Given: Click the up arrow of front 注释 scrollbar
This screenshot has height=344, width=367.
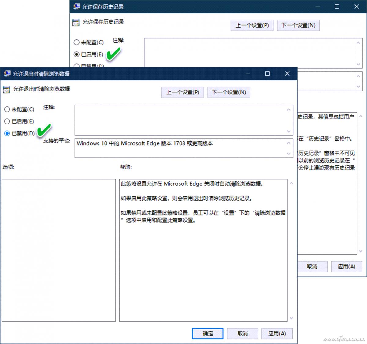Looking at the screenshot, I should [289, 109].
